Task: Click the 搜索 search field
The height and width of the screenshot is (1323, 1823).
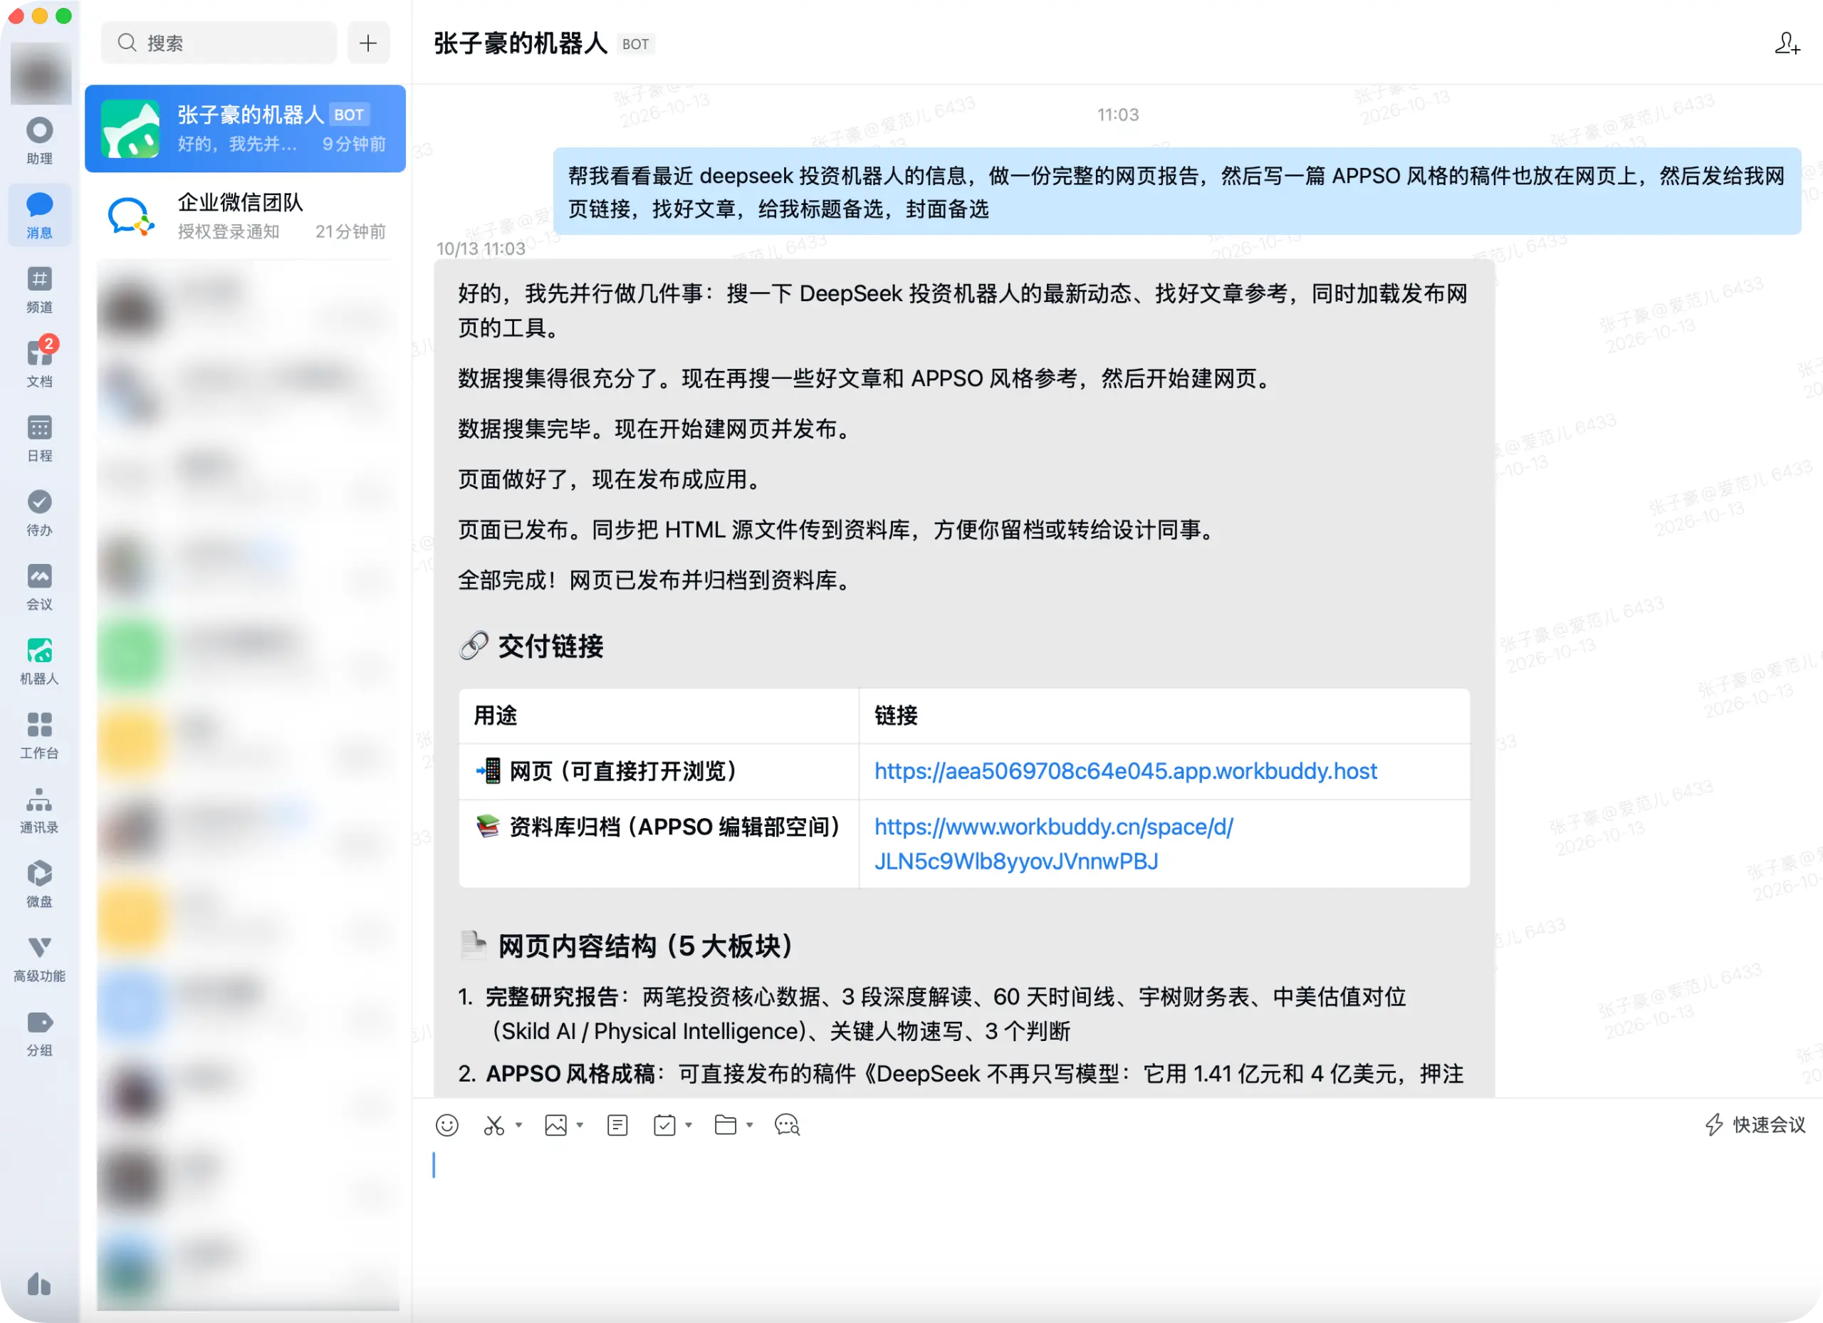Action: click(219, 43)
